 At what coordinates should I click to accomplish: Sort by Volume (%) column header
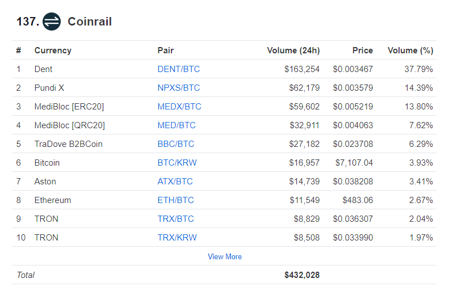click(x=410, y=50)
